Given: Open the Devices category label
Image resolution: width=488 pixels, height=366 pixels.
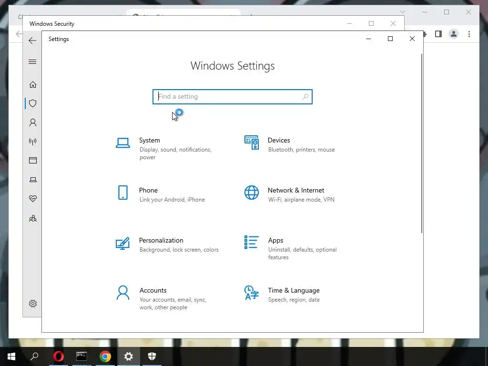Looking at the screenshot, I should click(x=279, y=141).
